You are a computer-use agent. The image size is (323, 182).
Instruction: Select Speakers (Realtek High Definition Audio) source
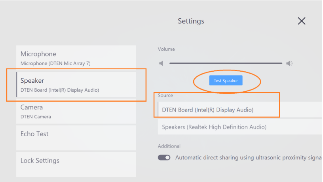pyautogui.click(x=240, y=127)
